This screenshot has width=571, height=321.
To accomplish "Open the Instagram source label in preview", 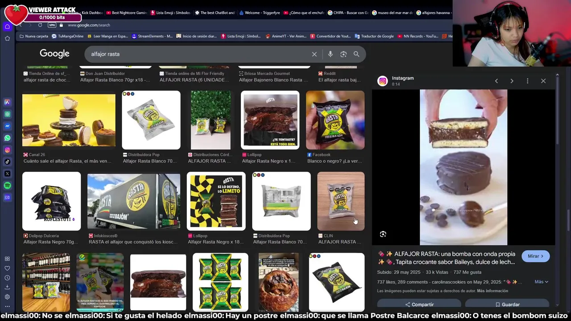I will 402,78.
